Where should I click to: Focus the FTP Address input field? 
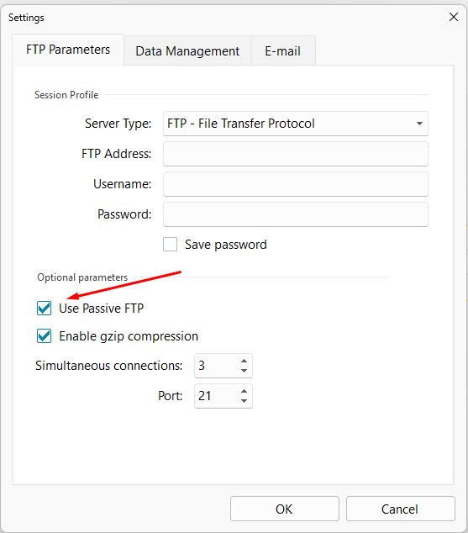[296, 154]
